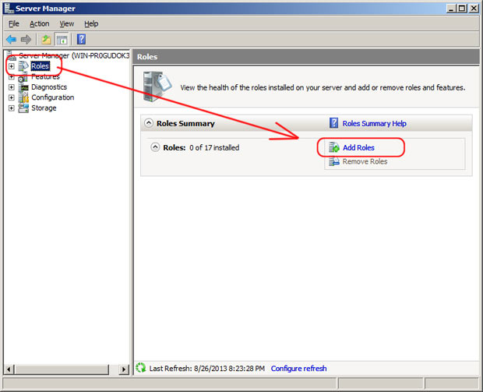Click the Roles Summary heading text
This screenshot has width=483, height=392.
click(x=185, y=124)
